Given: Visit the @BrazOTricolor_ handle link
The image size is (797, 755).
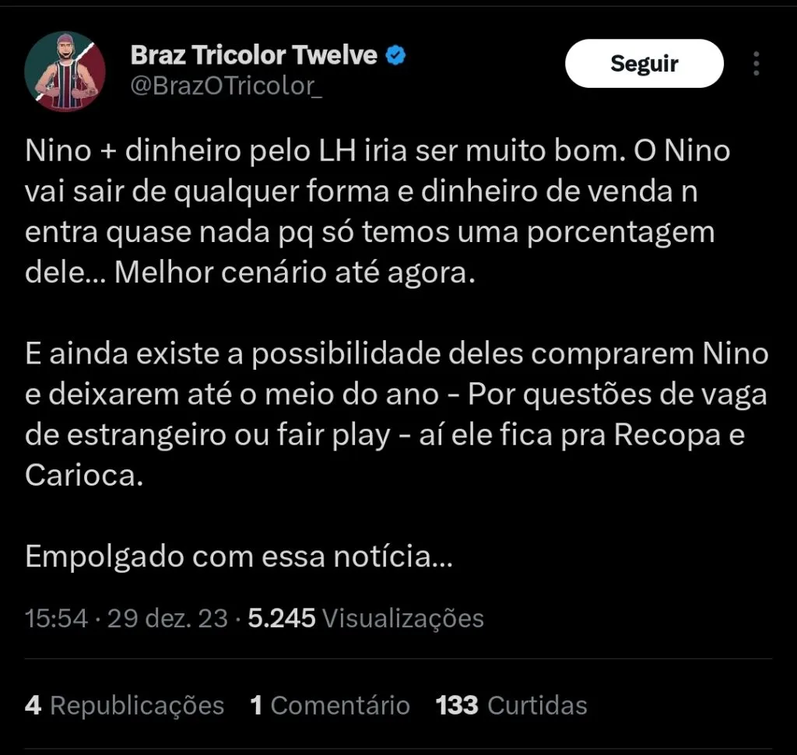Looking at the screenshot, I should pos(226,86).
